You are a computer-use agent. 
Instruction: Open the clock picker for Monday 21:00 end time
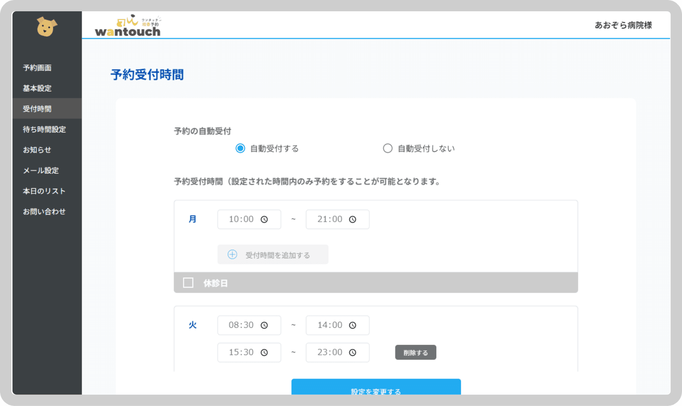[353, 219]
